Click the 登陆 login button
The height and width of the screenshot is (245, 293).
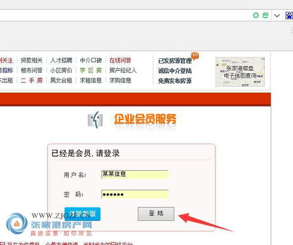click(156, 214)
